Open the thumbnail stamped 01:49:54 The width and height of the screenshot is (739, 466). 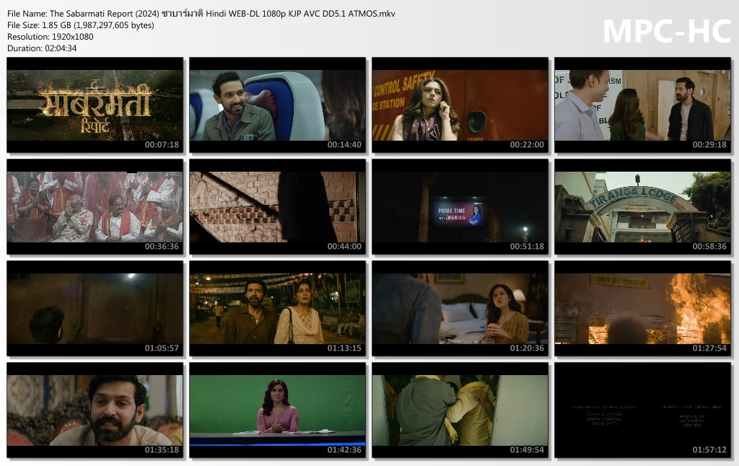tap(460, 410)
